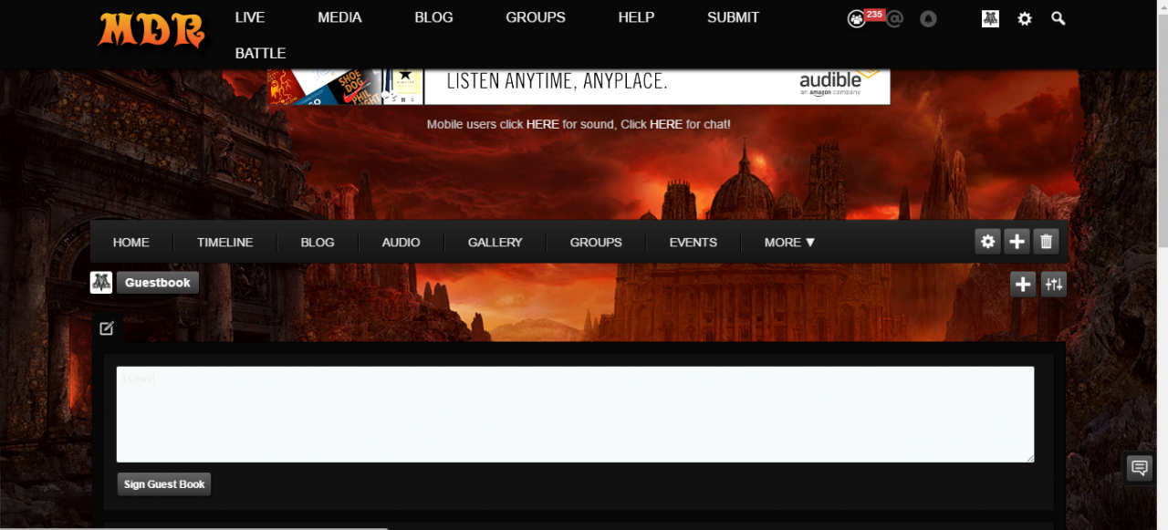Open the friends notifications icon with 235 badge
Screen dimensions: 1168x530
click(857, 18)
